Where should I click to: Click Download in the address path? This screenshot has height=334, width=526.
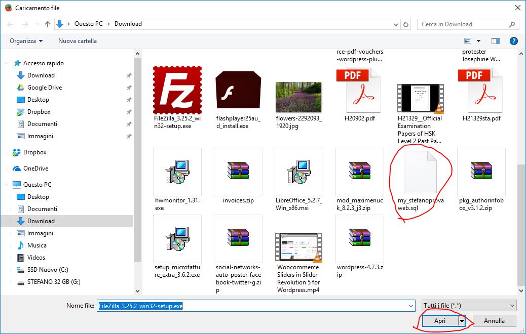click(128, 24)
